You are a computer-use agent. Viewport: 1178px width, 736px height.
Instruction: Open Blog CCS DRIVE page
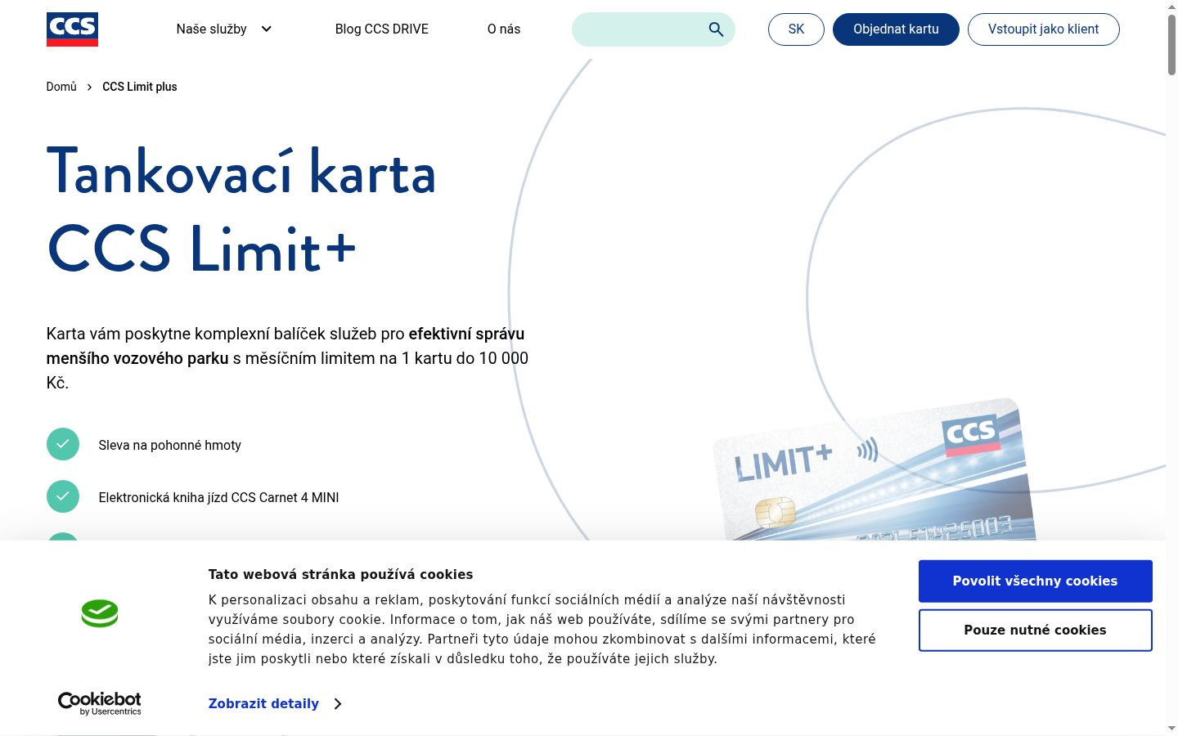pyautogui.click(x=381, y=29)
